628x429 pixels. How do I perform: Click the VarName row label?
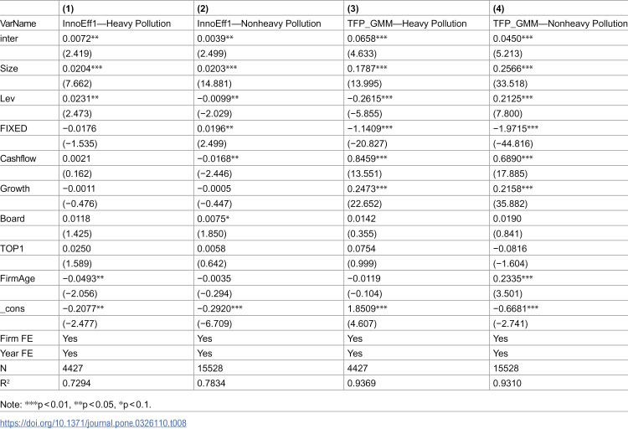click(x=18, y=23)
